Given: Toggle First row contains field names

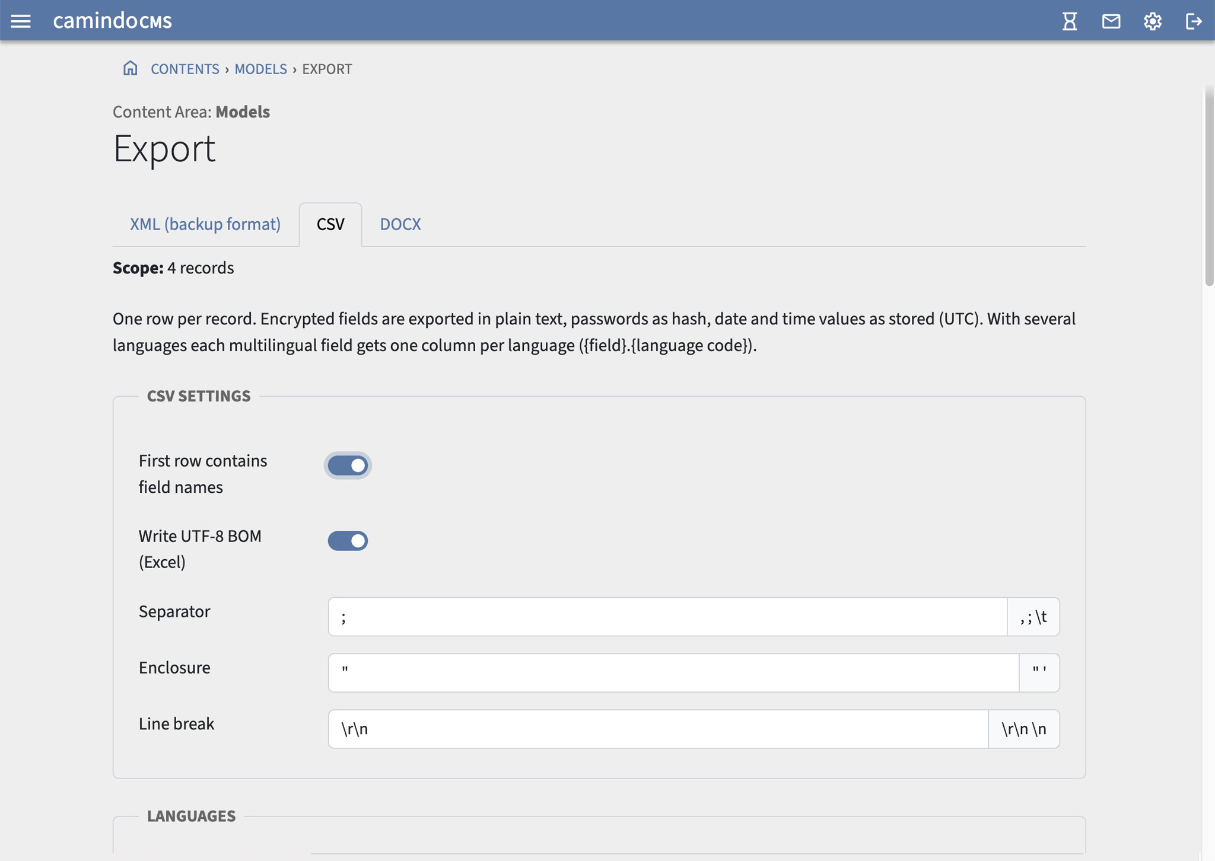Looking at the screenshot, I should tap(348, 465).
